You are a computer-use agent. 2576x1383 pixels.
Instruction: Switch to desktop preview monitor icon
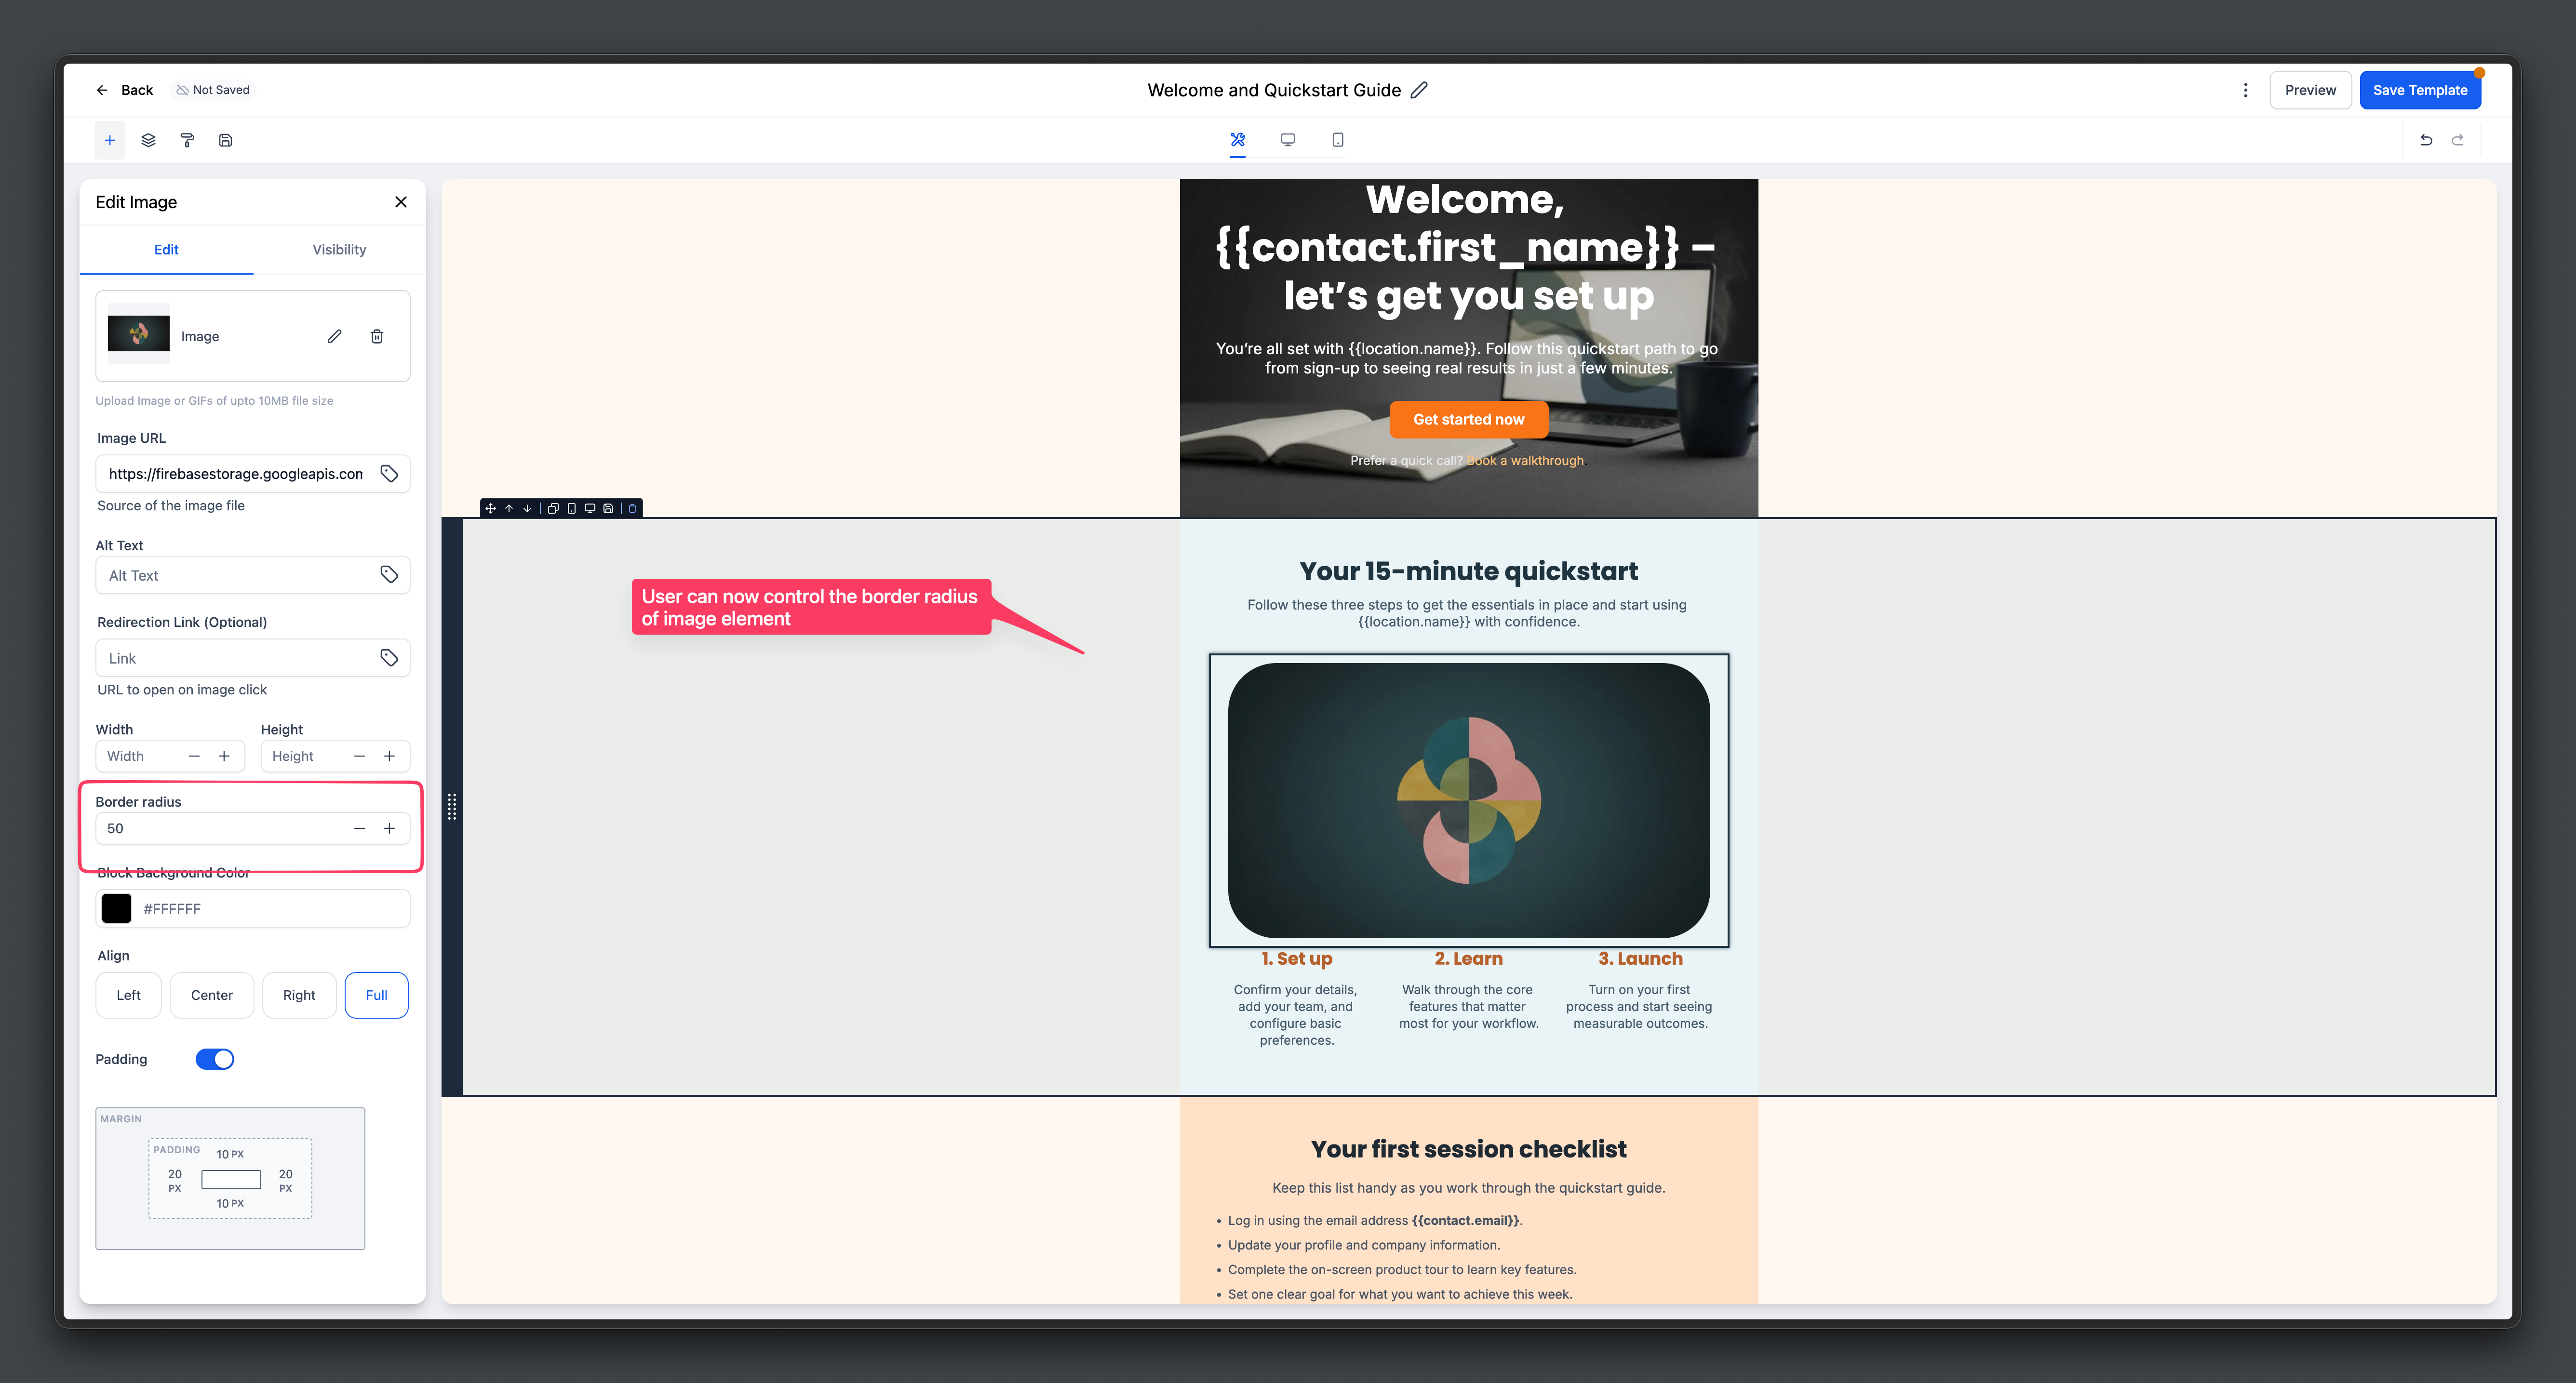click(x=1288, y=140)
